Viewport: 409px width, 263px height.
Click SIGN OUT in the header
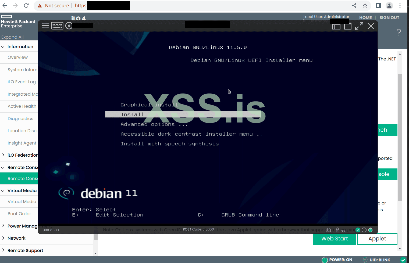pos(389,18)
